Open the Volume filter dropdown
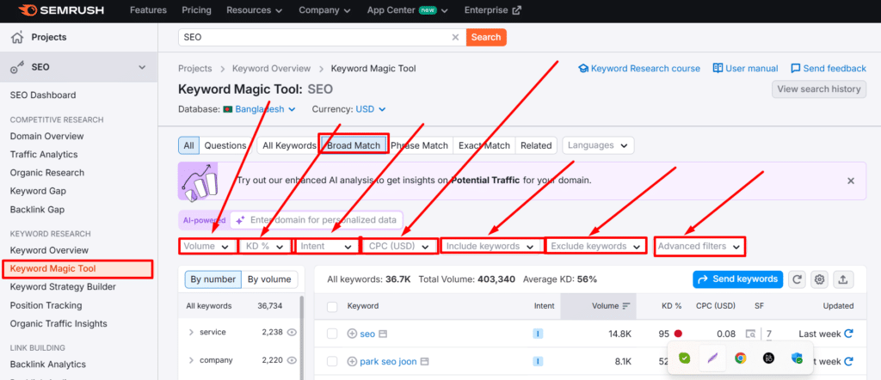The height and width of the screenshot is (380, 881). (206, 247)
